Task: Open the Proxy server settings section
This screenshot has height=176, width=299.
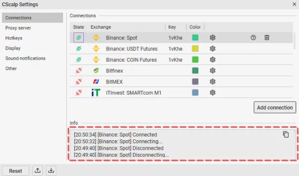Action: pyautogui.click(x=18, y=28)
